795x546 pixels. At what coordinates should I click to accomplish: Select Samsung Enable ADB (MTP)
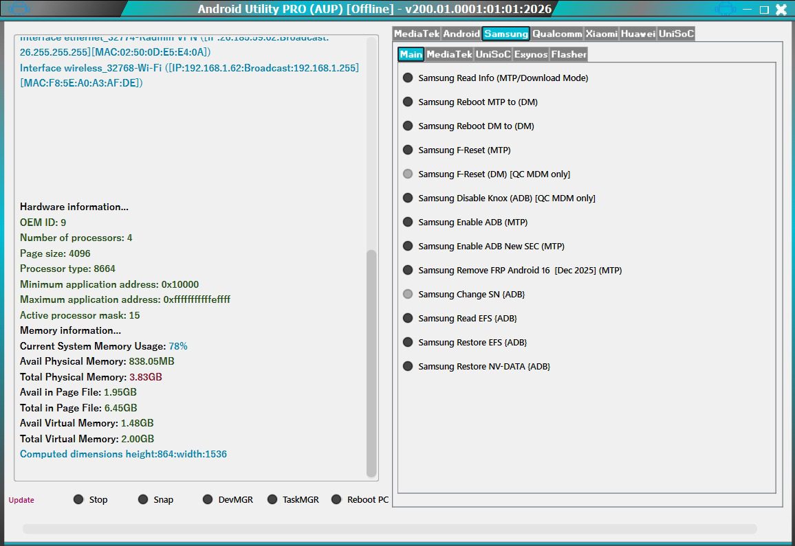(466, 223)
